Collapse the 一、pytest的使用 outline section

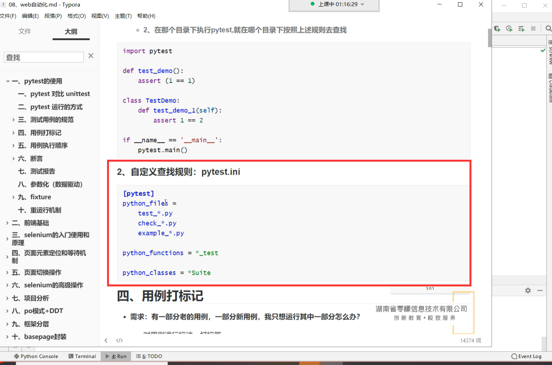8,81
